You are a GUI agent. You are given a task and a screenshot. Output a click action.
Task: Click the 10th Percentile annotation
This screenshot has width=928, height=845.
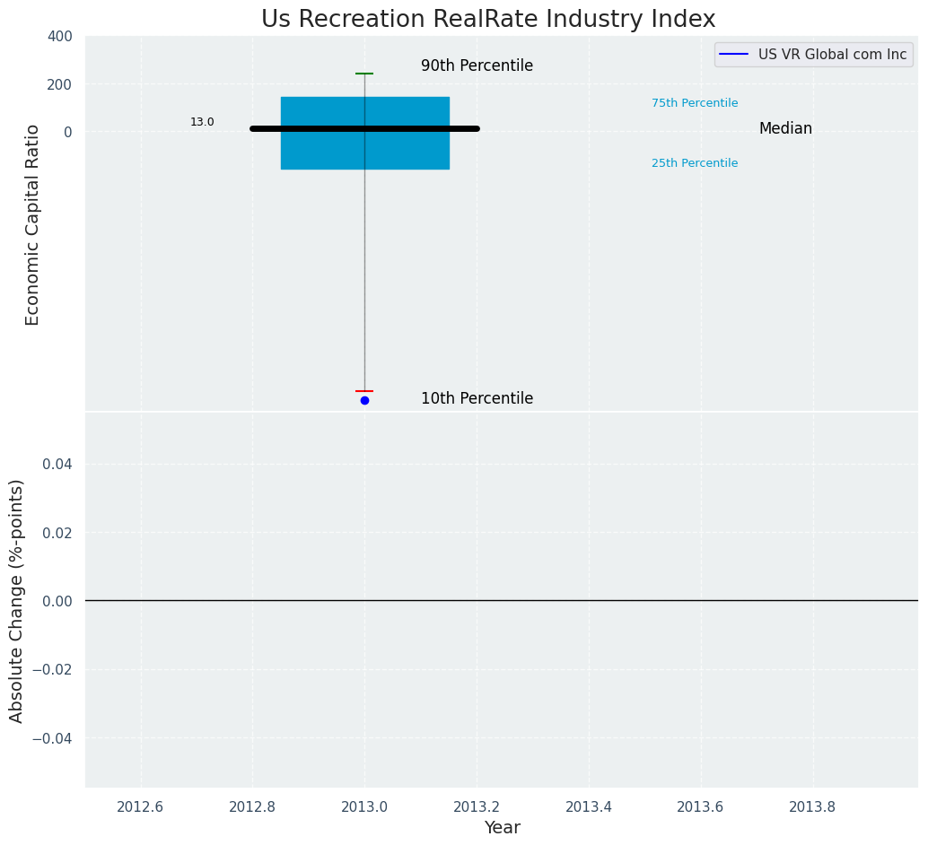click(477, 399)
